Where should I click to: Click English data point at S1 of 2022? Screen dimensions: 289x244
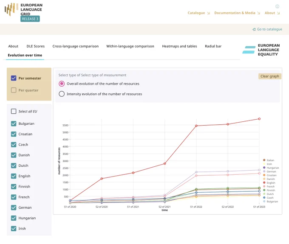tap(196, 126)
